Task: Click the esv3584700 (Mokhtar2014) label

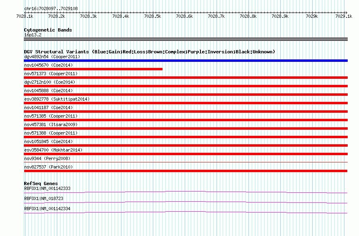Action: (x=53, y=150)
